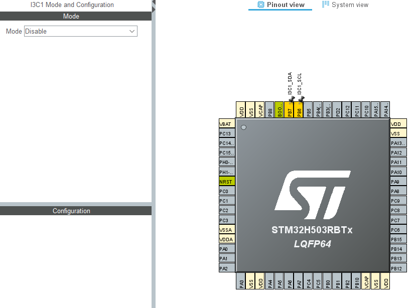Viewport: 416px width, 308px height.
Task: Select pin PA7
Action: pos(299,281)
